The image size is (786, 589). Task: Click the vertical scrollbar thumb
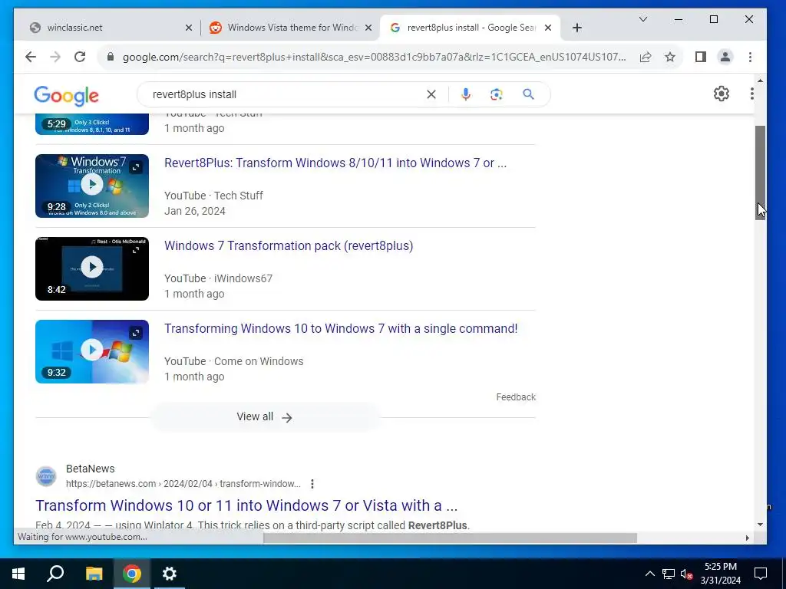coord(761,173)
